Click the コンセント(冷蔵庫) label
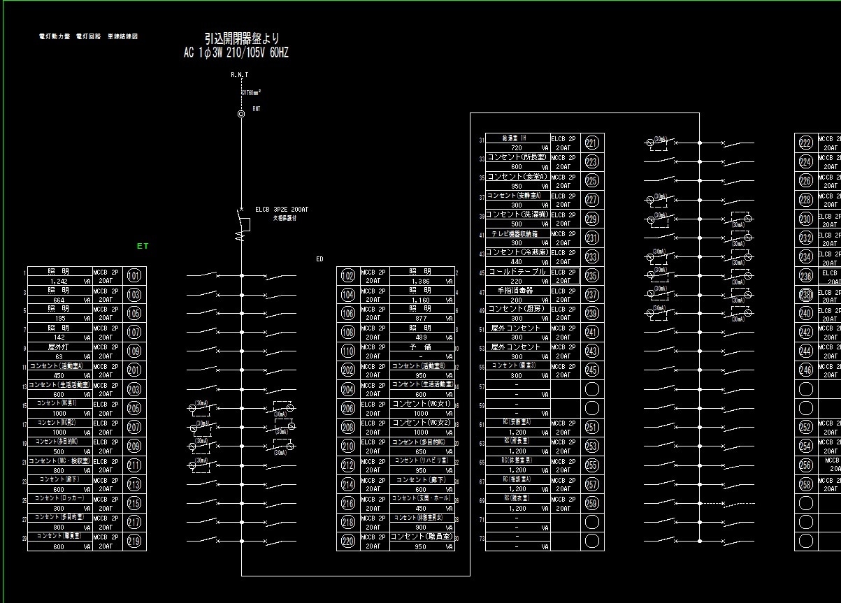This screenshot has height=603, width=841. coord(516,252)
